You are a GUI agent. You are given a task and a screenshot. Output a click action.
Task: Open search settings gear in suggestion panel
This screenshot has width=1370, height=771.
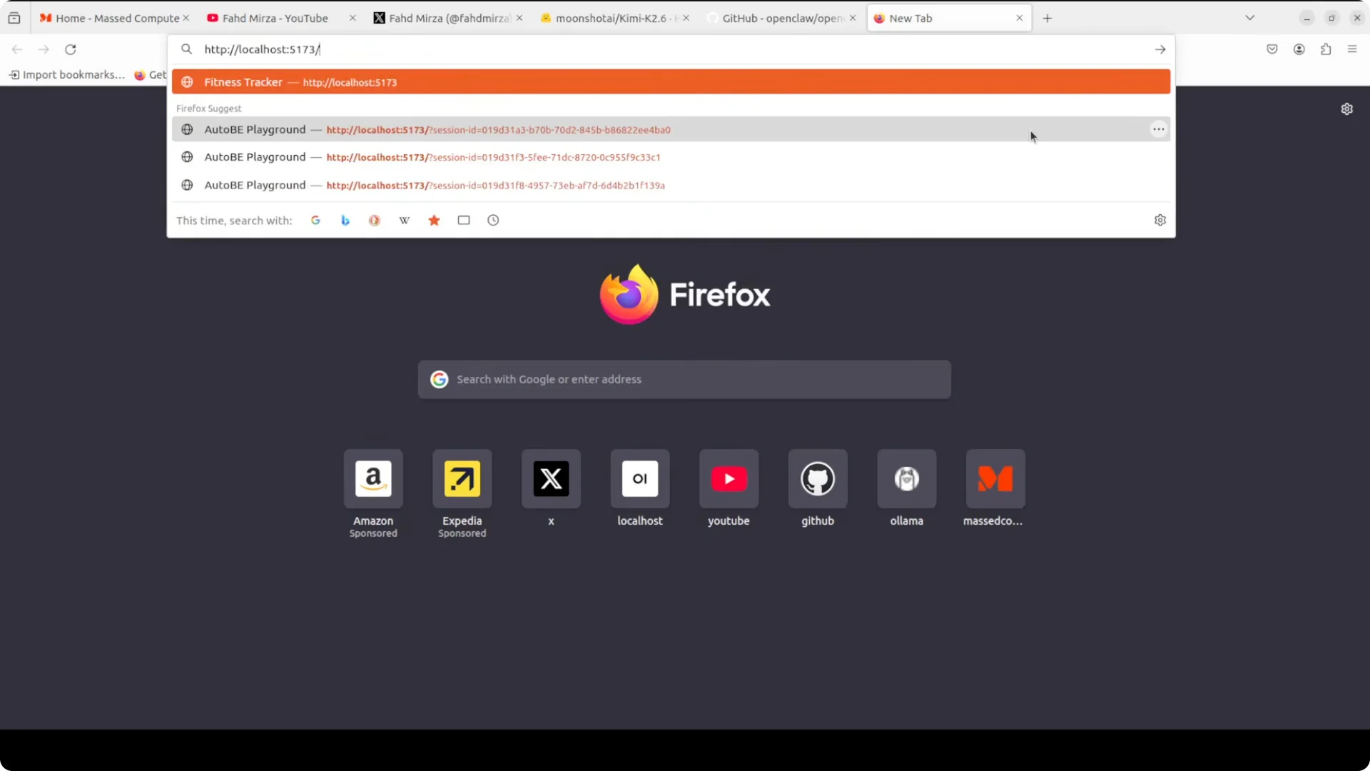point(1160,220)
